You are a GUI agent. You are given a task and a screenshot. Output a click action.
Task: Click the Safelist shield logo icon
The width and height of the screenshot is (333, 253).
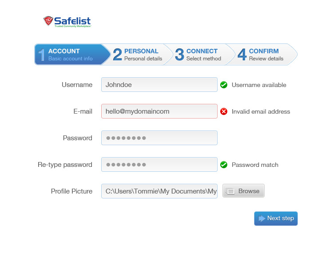[x=48, y=21]
